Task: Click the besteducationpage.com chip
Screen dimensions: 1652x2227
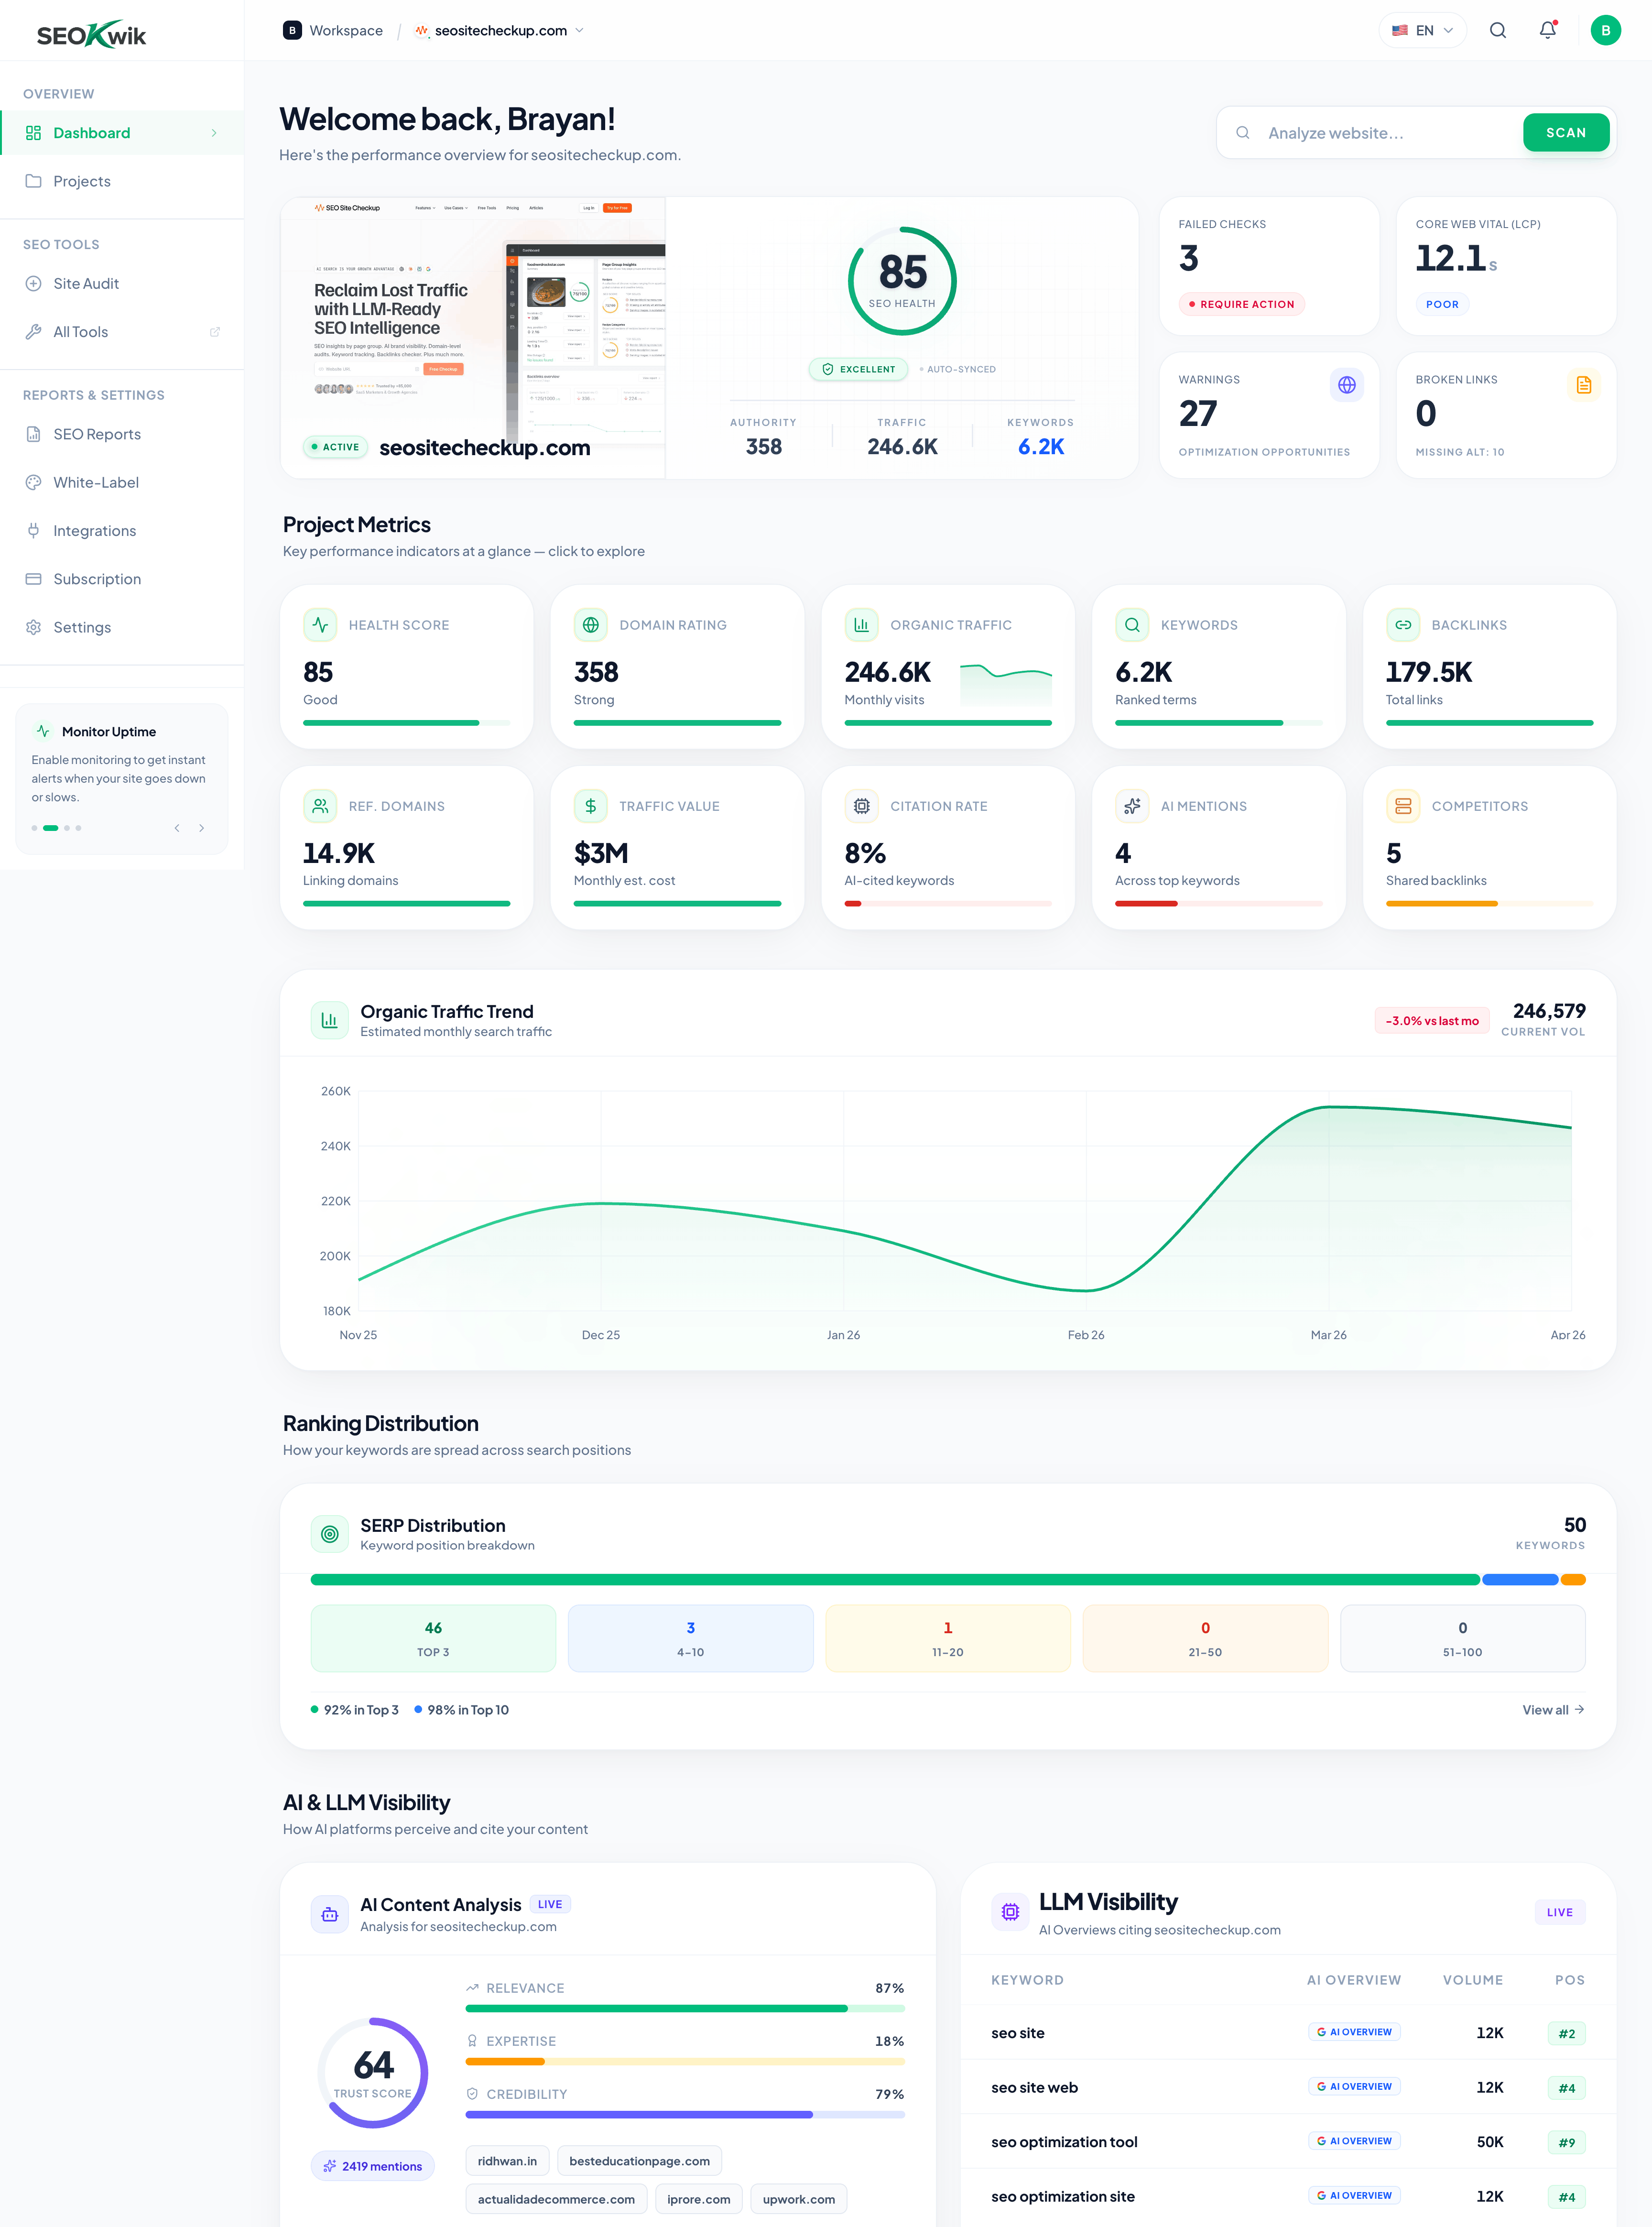Action: (x=639, y=2161)
